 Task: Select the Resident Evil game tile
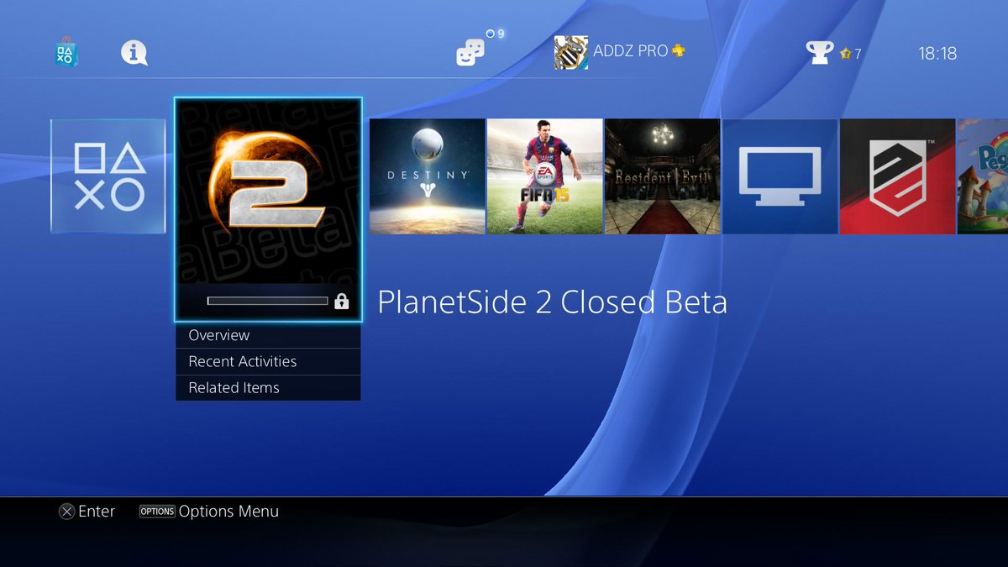click(x=662, y=176)
